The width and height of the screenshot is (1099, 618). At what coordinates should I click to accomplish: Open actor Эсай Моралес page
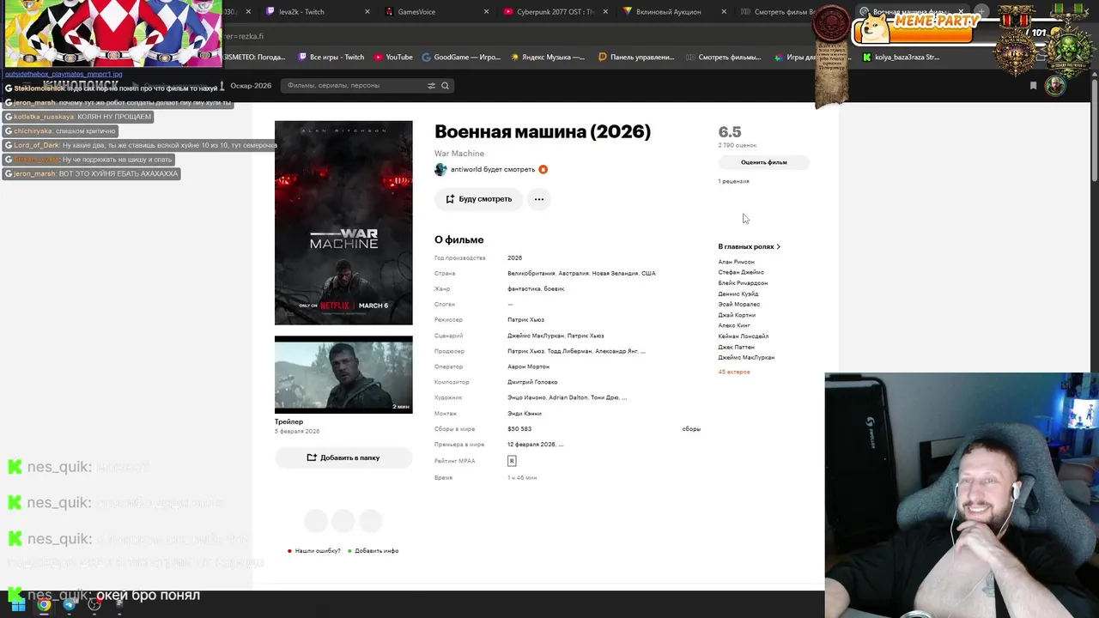click(739, 305)
